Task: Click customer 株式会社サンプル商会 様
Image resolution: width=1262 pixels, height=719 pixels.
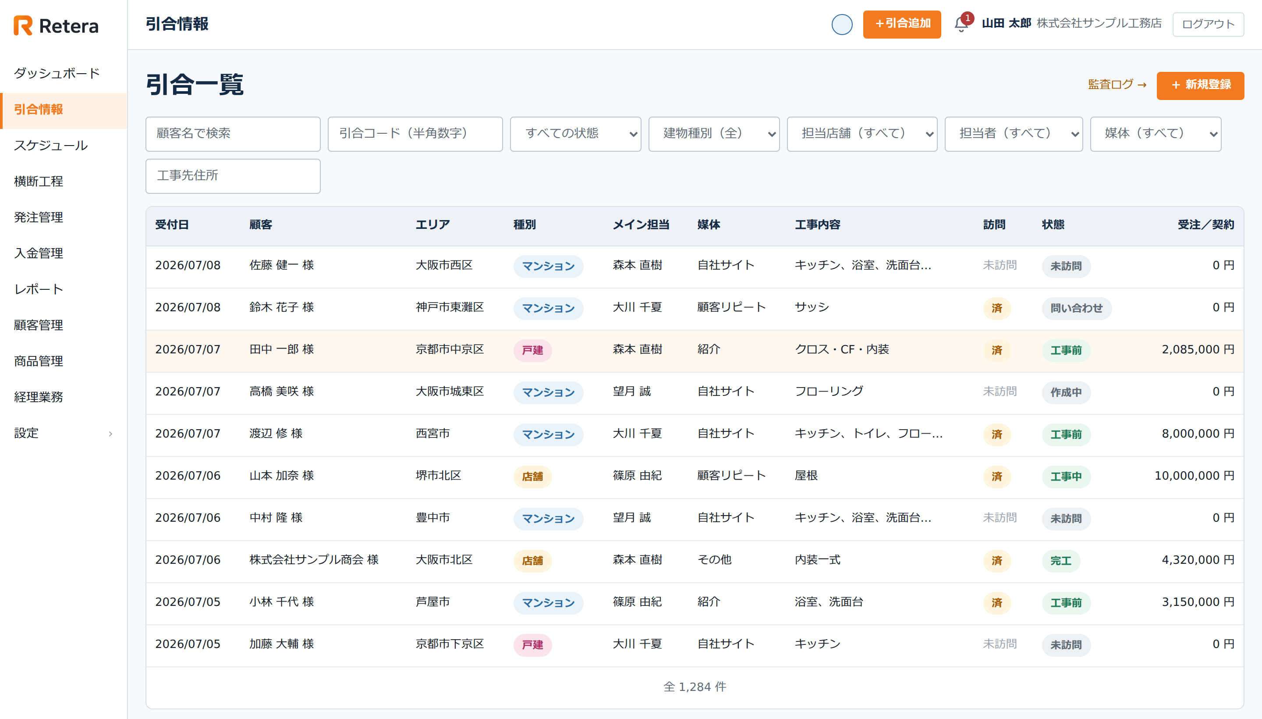Action: tap(314, 560)
